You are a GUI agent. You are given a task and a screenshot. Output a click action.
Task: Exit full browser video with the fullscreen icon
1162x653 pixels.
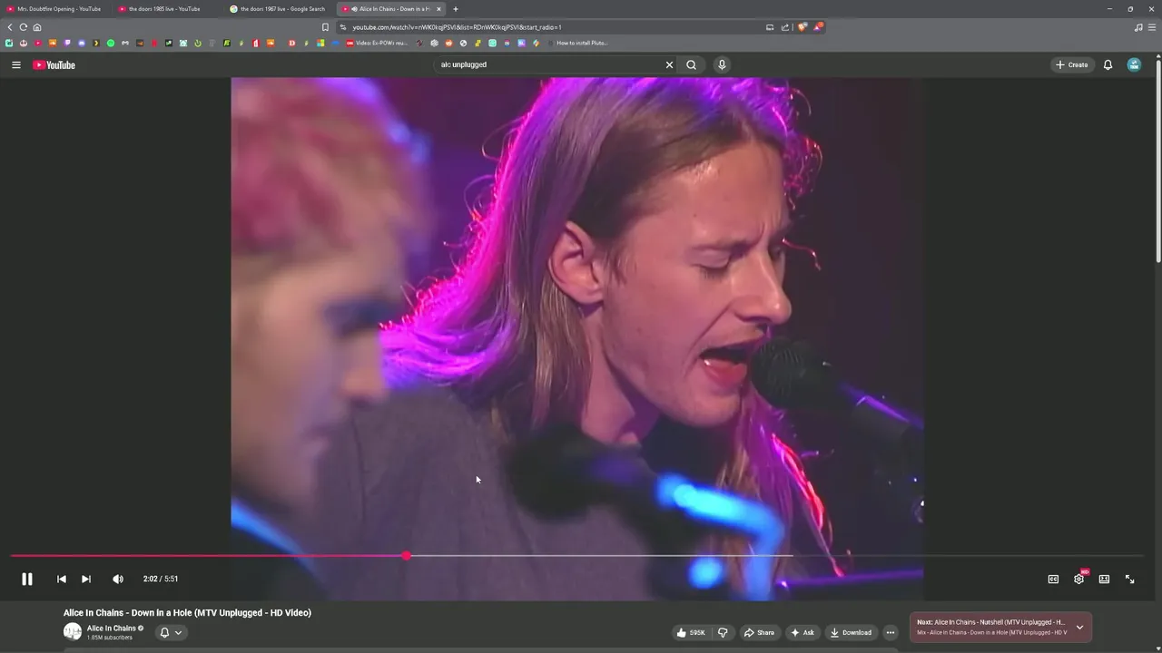1129,579
